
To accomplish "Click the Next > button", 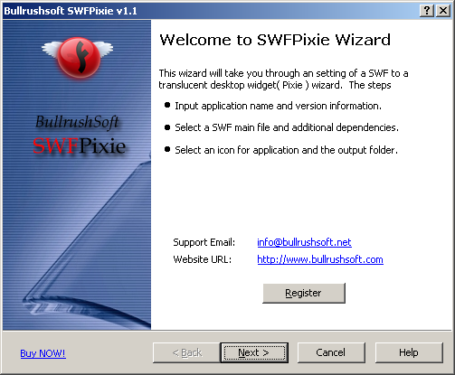I will tap(254, 352).
